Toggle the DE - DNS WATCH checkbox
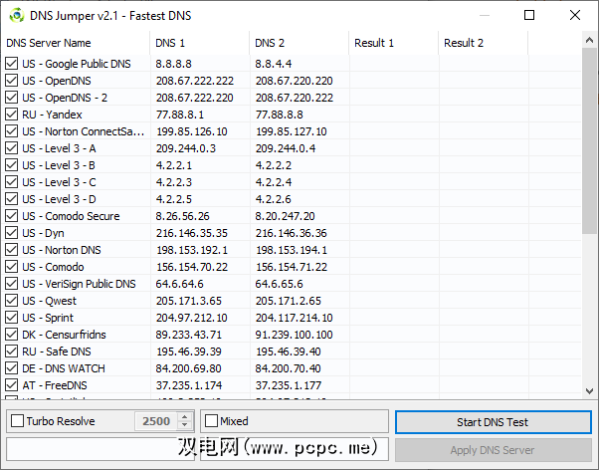 (12, 368)
